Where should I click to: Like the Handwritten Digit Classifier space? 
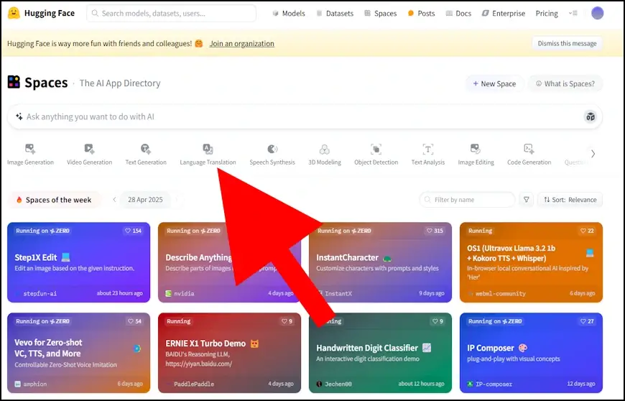click(437, 321)
